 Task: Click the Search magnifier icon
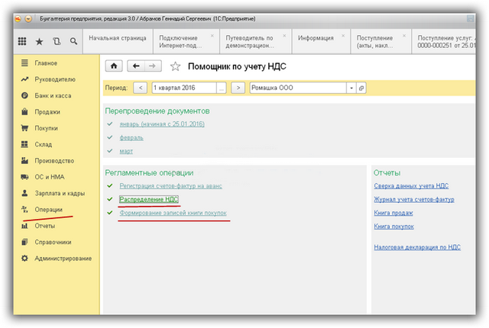click(x=73, y=41)
